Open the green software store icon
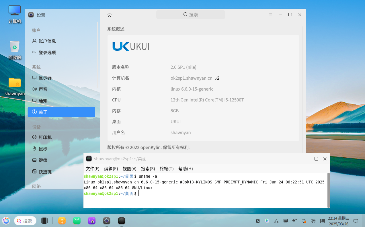The height and width of the screenshot is (227, 365). tap(77, 220)
